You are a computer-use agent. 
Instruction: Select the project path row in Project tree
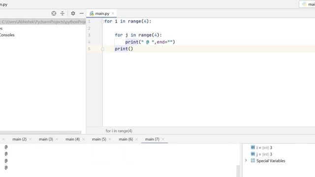pos(43,22)
